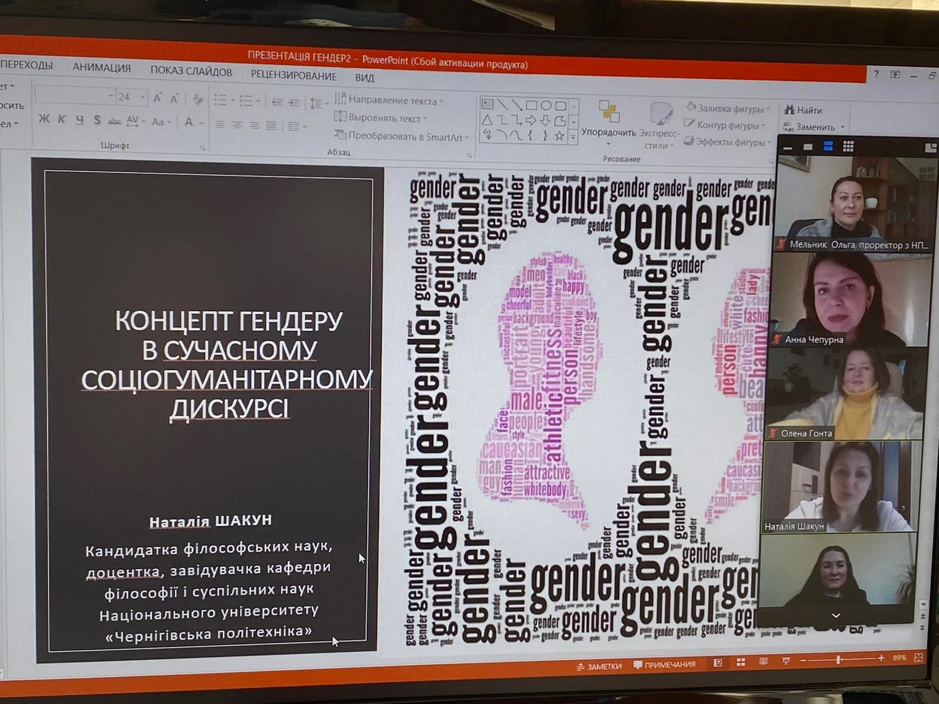
Task: Click the zoom slider in status bar
Action: click(x=839, y=660)
